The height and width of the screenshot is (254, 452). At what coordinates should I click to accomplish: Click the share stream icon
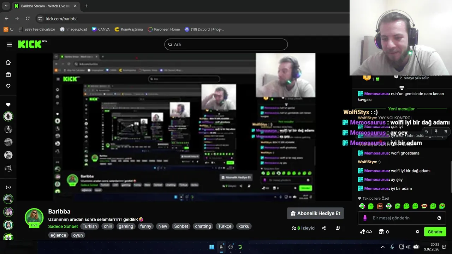click(324, 228)
